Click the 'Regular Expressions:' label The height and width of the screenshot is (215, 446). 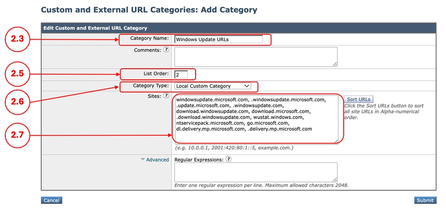point(199,159)
